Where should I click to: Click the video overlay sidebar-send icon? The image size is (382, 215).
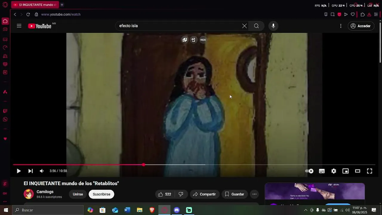pos(193,40)
